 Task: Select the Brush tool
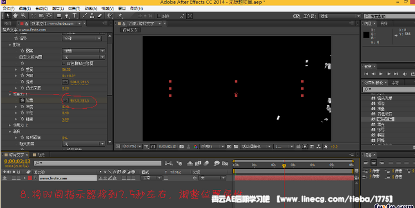(x=85, y=16)
